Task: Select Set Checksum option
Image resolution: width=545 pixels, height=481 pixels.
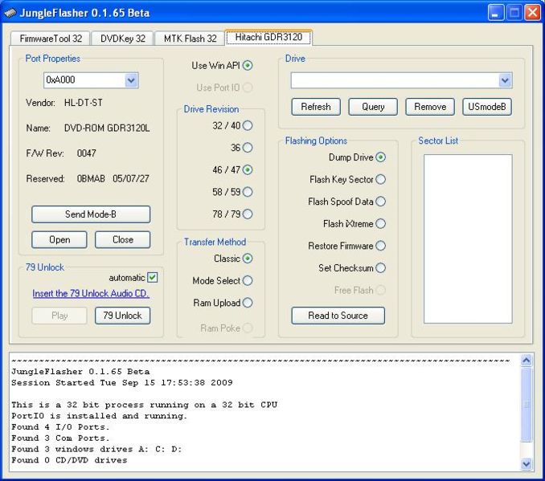Action: point(380,267)
